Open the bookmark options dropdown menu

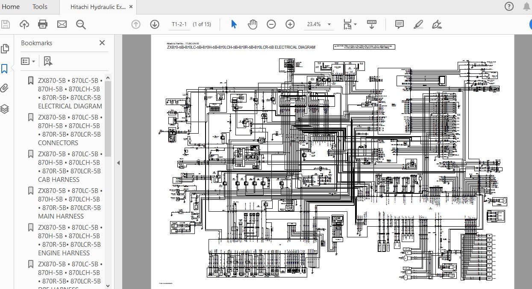click(x=28, y=61)
